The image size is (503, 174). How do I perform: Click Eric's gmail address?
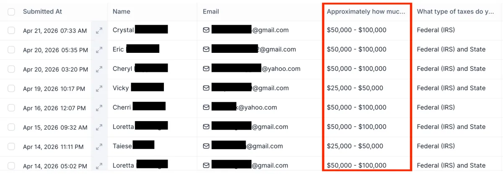(x=253, y=49)
